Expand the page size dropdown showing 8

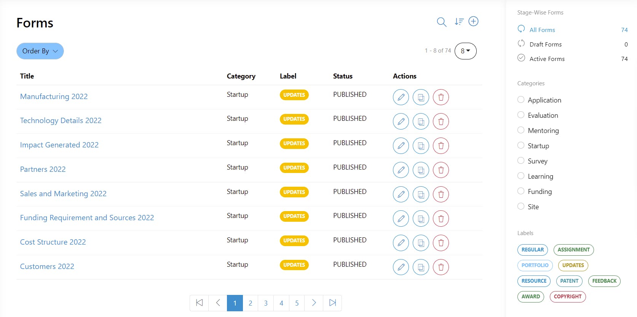(465, 51)
